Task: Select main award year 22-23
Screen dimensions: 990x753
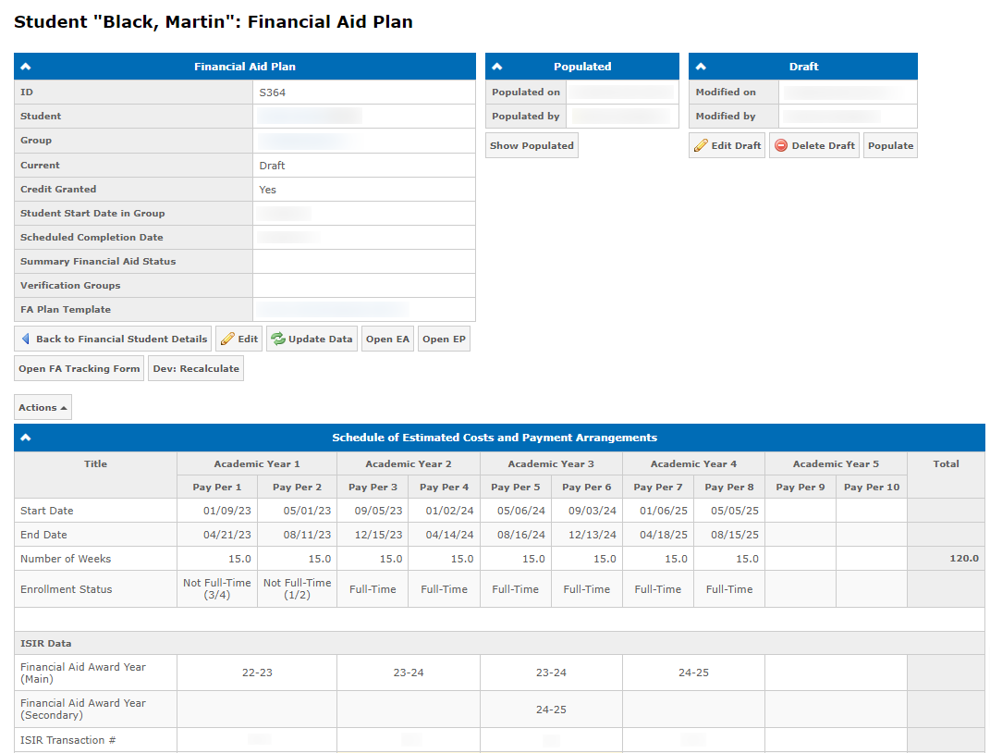Action: [x=257, y=673]
